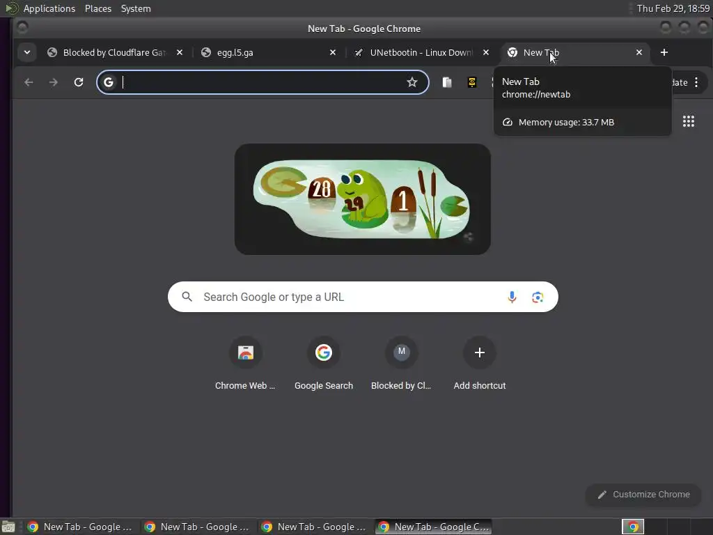Share the doodle using the share icon
This screenshot has height=535, width=713.
[x=468, y=237]
